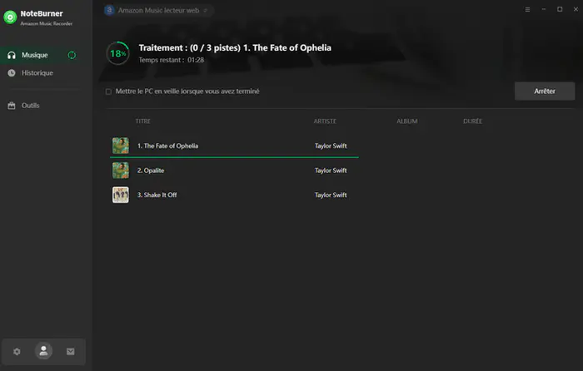Minimize the NoteBurner window
583x371 pixels.
pyautogui.click(x=544, y=9)
